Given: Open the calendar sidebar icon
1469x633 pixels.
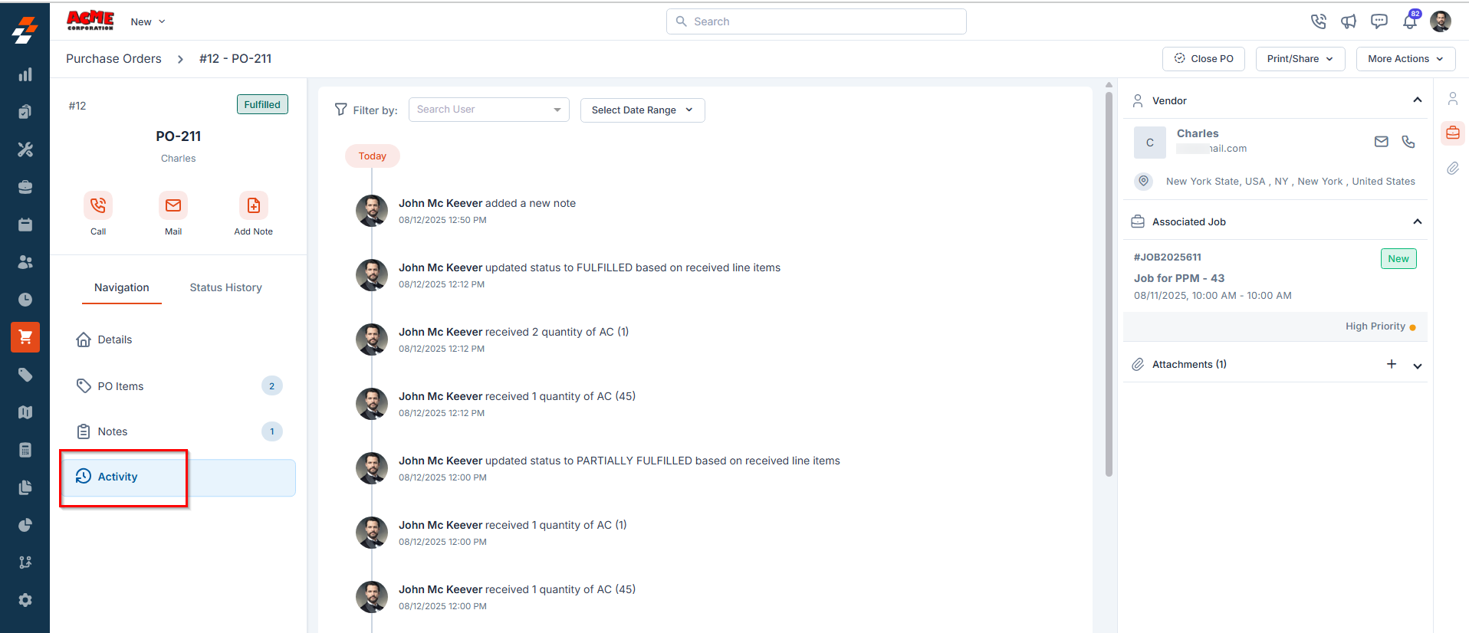Looking at the screenshot, I should [x=25, y=225].
